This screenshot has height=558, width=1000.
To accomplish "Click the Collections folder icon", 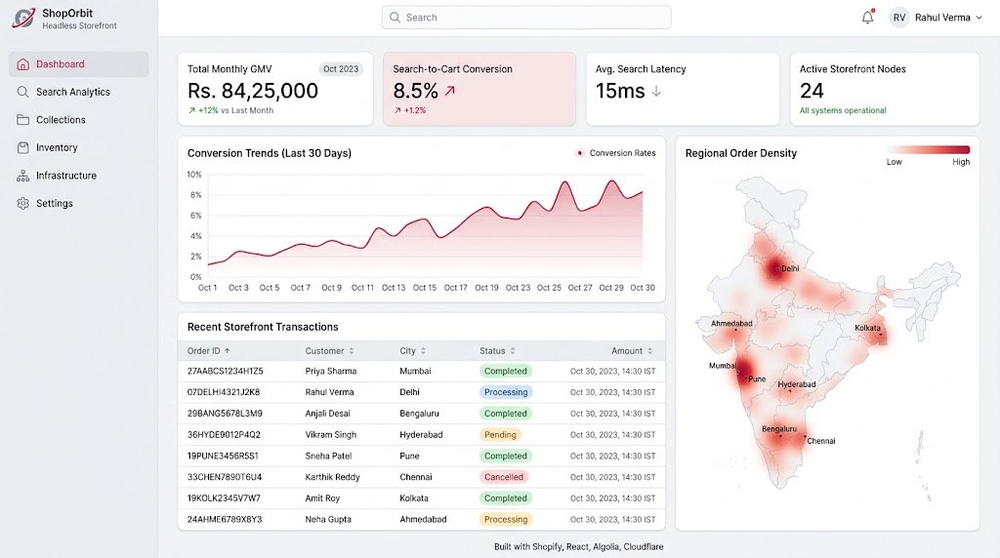I will (x=23, y=120).
